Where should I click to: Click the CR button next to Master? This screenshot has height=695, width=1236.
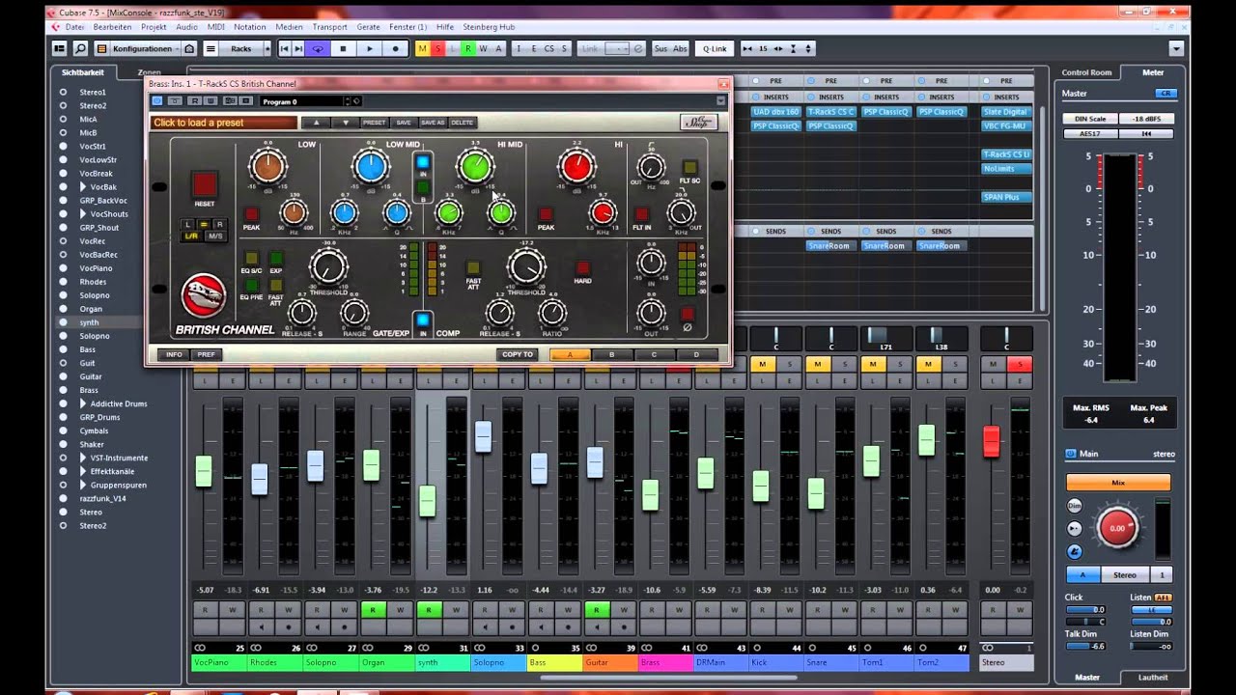[1166, 94]
